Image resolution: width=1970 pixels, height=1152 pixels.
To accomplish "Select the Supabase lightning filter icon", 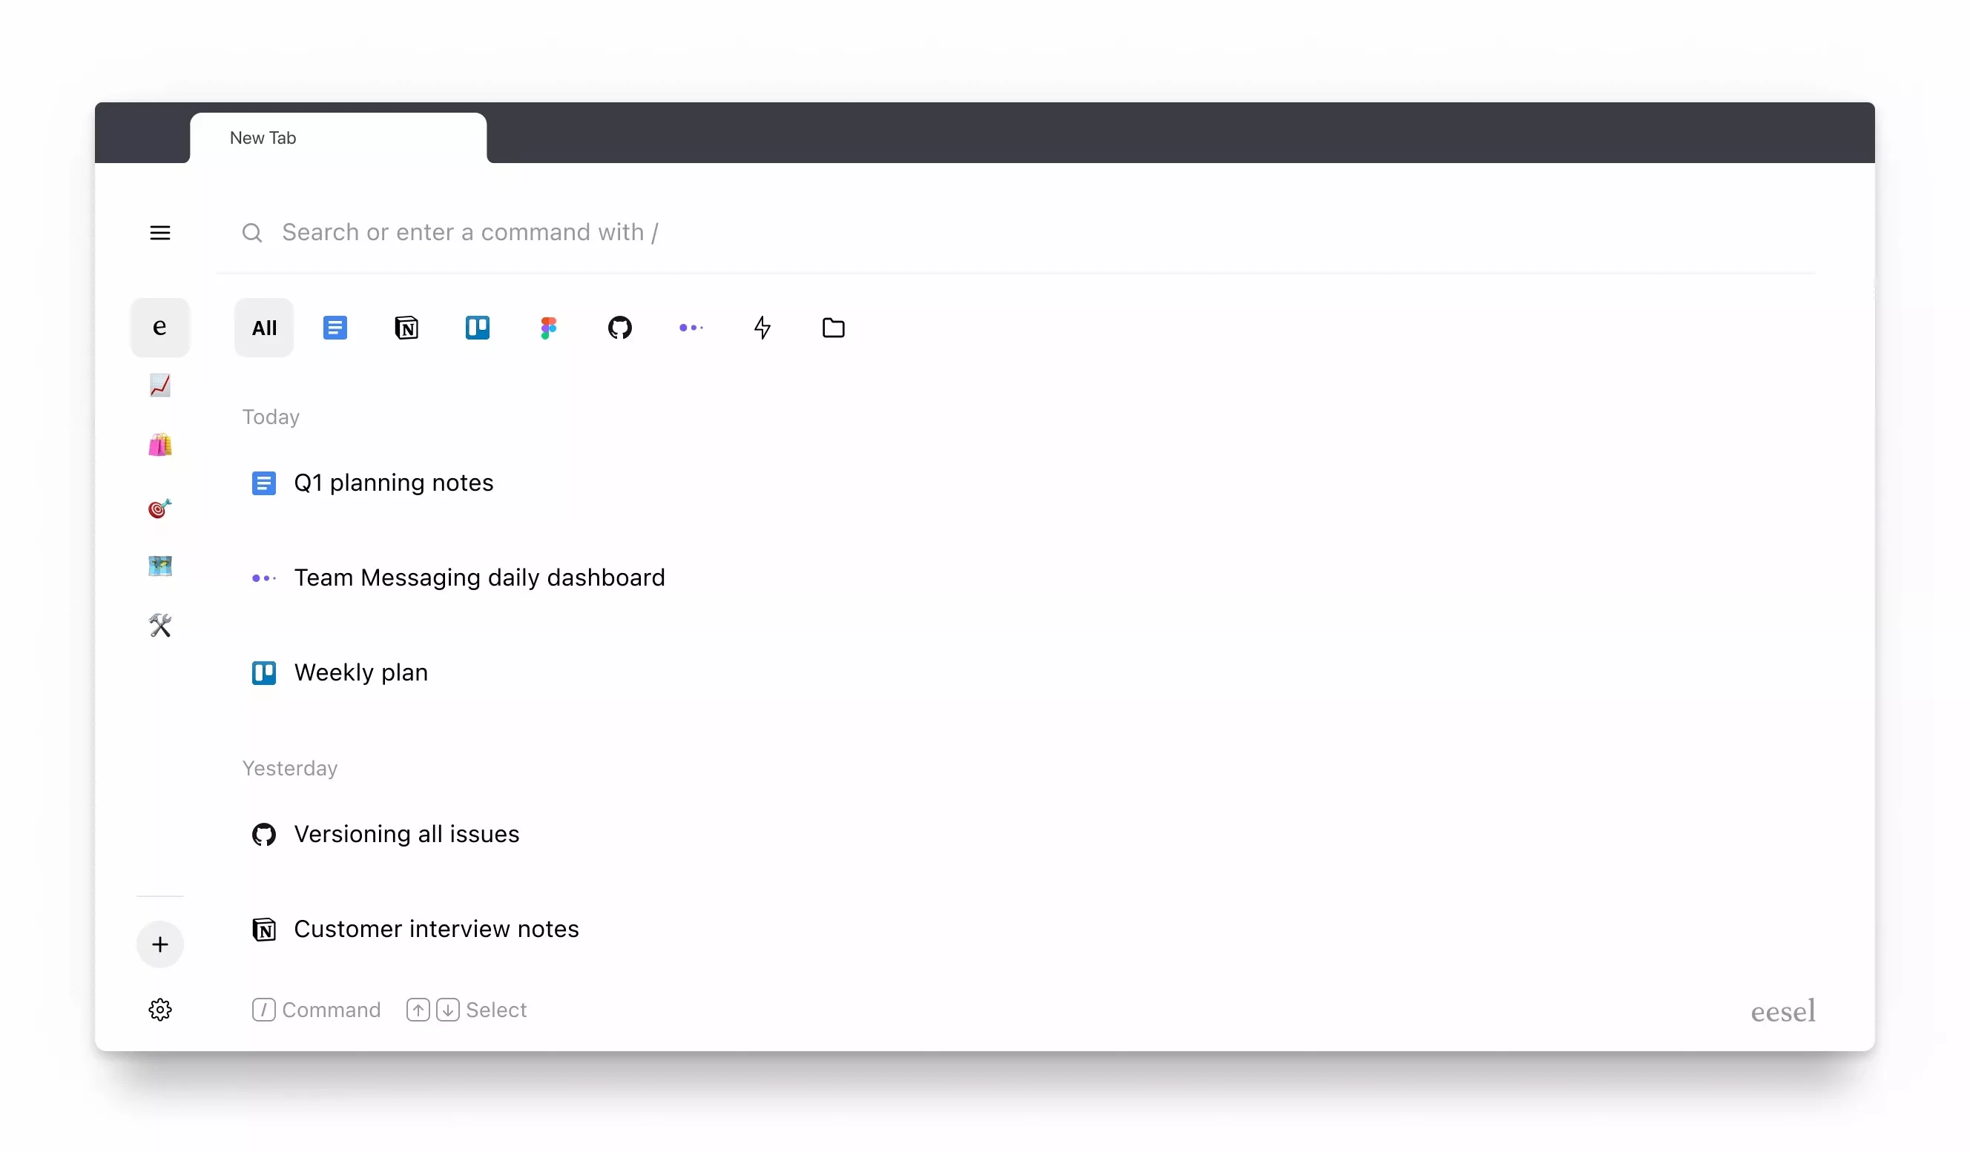I will point(762,328).
